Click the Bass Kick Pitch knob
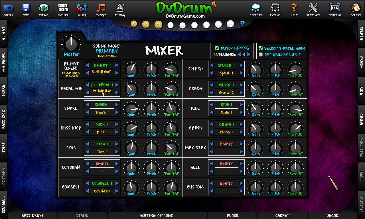The image size is (365, 219). [151, 128]
